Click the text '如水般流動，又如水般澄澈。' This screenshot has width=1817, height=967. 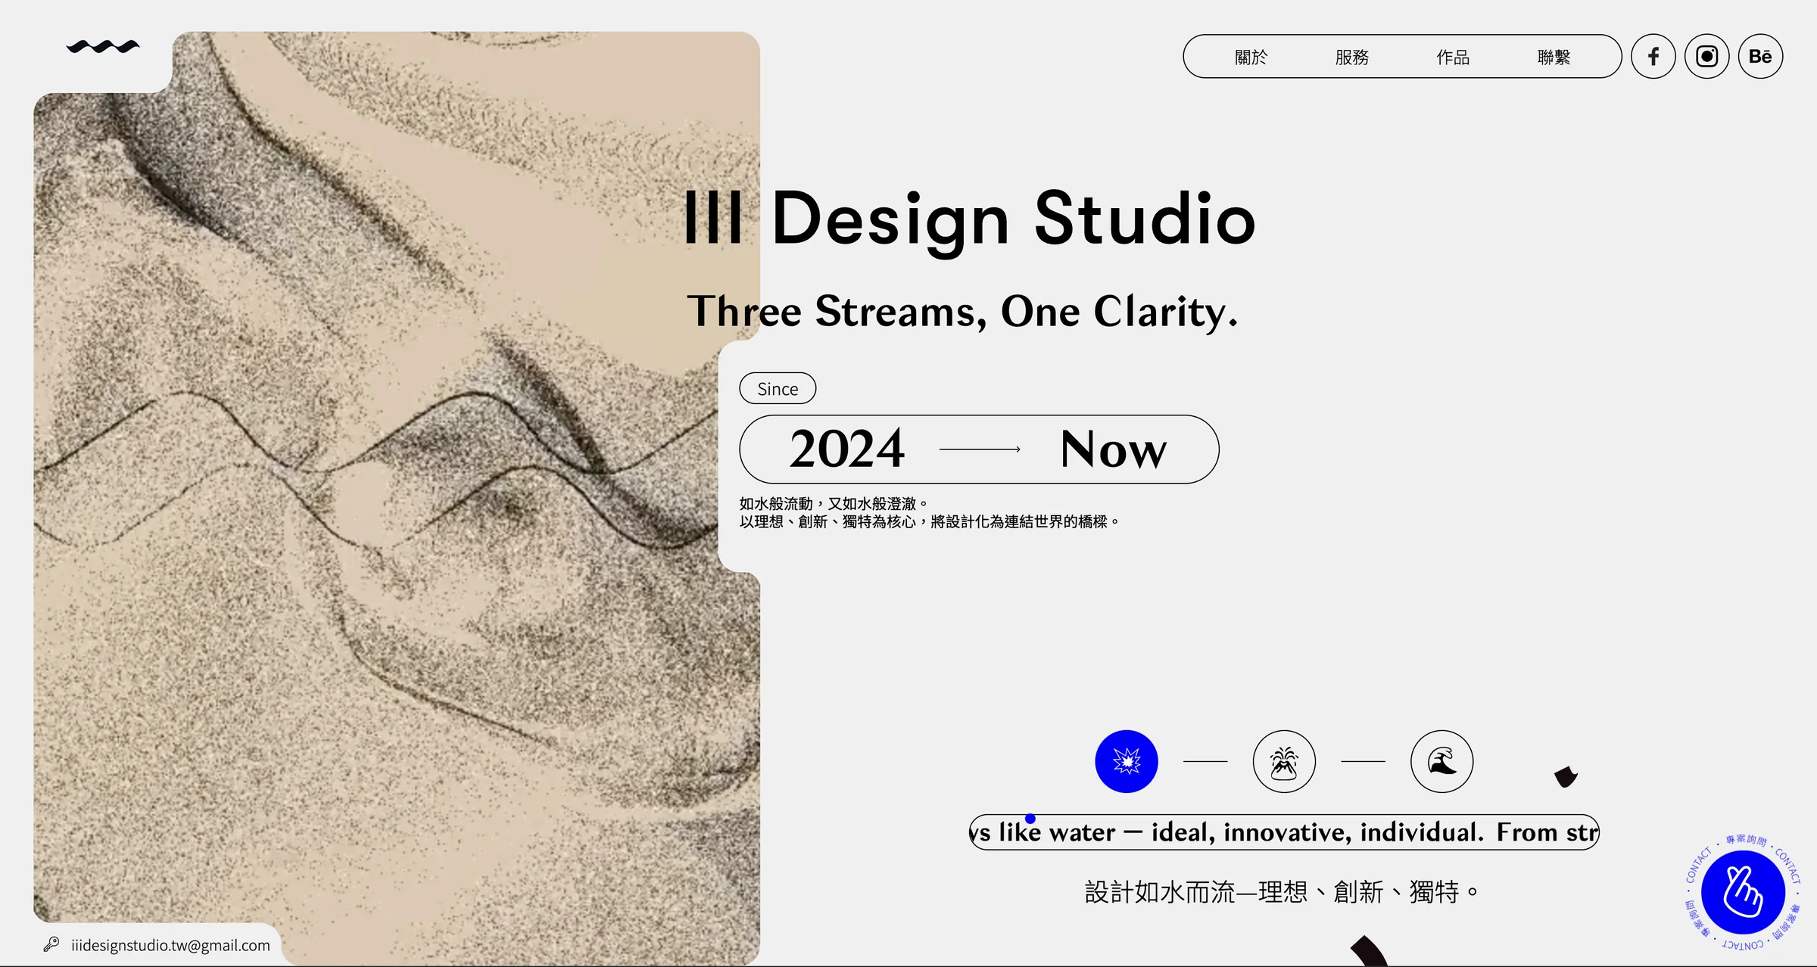click(x=834, y=504)
